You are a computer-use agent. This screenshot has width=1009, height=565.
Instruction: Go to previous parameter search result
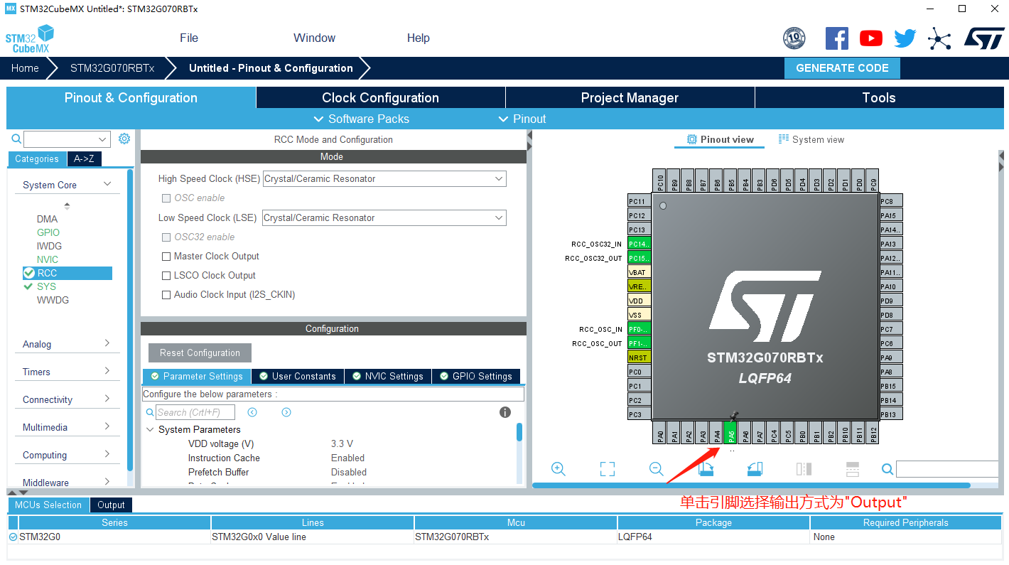coord(252,412)
